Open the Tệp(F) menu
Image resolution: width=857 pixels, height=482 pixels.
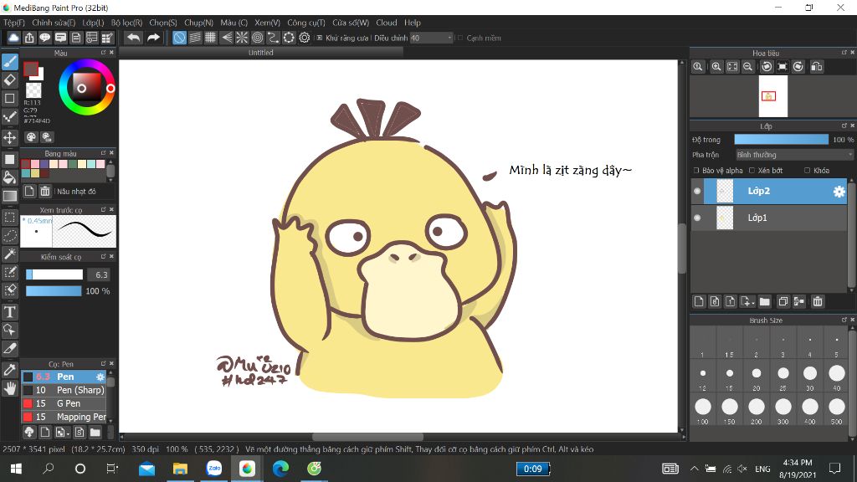pos(14,23)
